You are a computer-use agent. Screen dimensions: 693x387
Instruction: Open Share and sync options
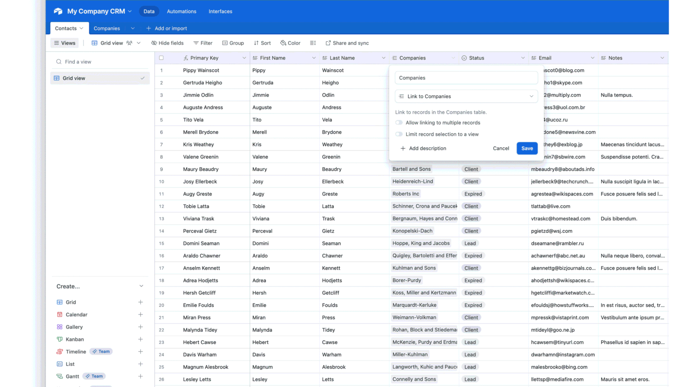click(347, 43)
